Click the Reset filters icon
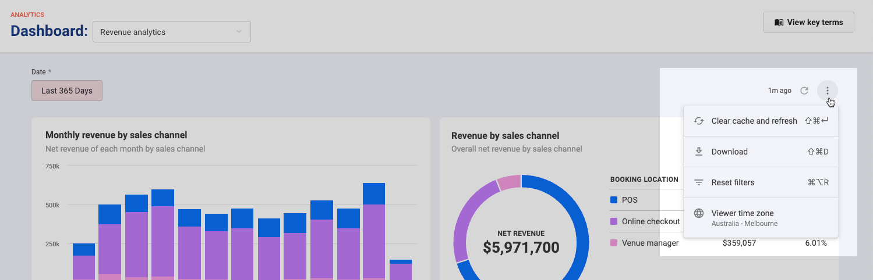The width and height of the screenshot is (873, 280). (x=699, y=182)
